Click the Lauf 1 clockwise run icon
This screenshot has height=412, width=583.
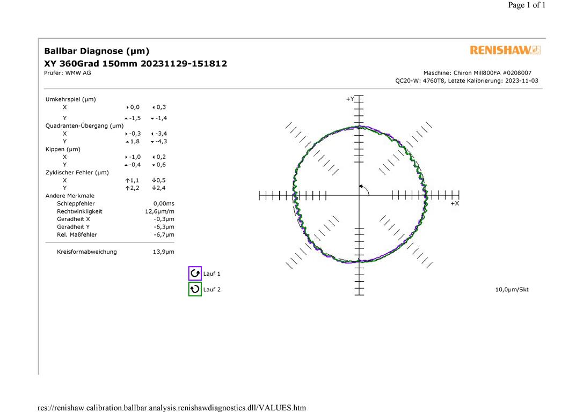[x=195, y=274]
